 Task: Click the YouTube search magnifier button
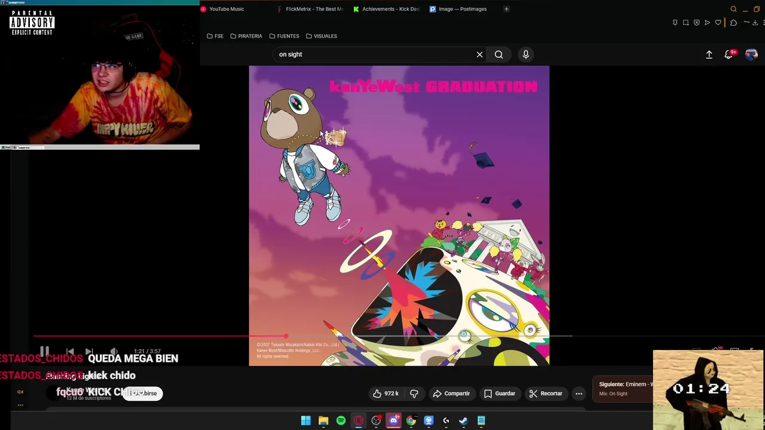click(x=498, y=54)
